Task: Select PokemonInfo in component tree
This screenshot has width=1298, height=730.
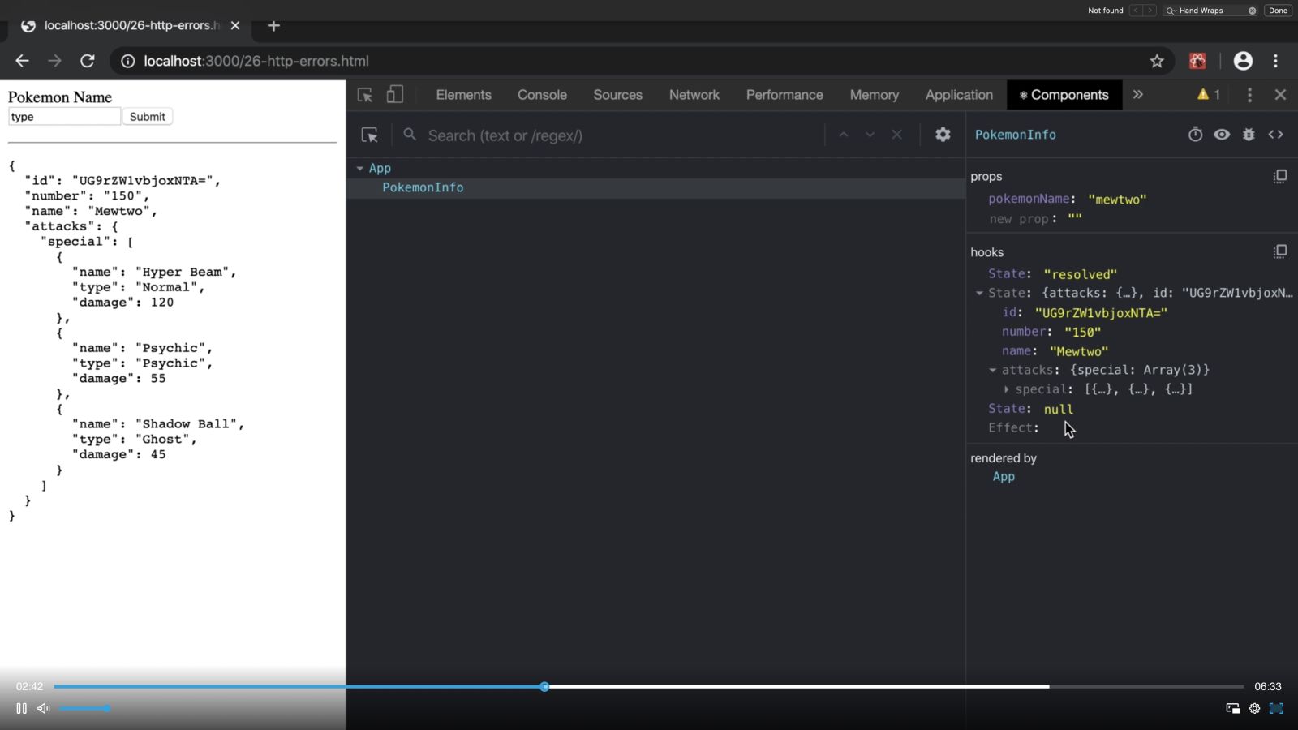Action: pos(423,187)
